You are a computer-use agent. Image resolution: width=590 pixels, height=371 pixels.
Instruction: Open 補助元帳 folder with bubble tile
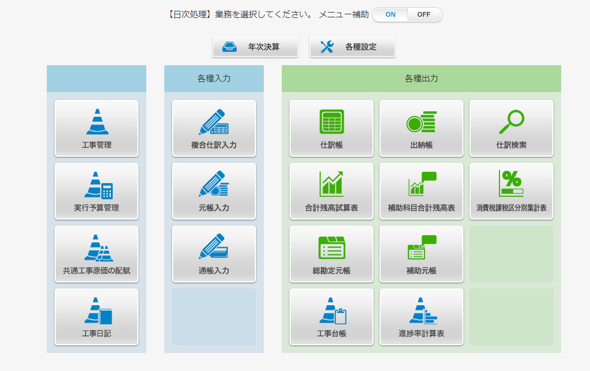tap(421, 254)
